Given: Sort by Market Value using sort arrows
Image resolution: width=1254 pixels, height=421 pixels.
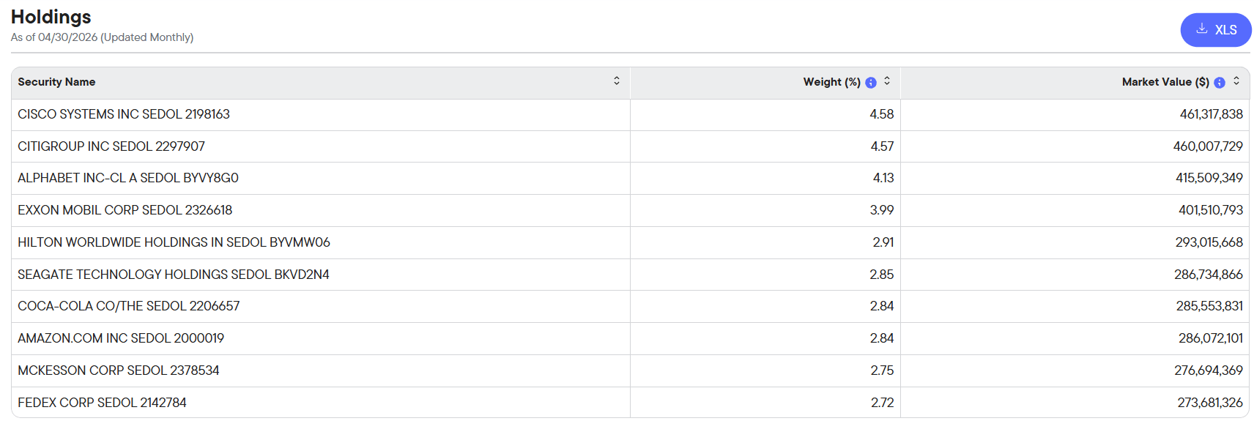Looking at the screenshot, I should 1236,81.
